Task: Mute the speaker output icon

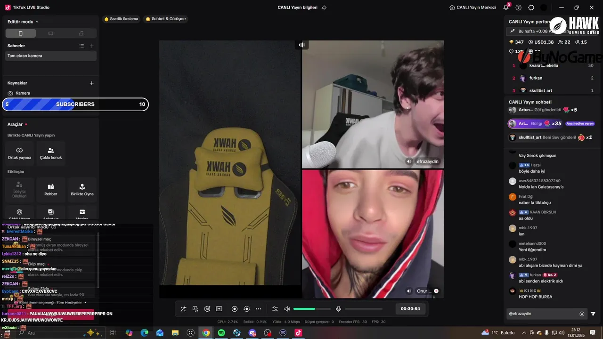Action: (x=287, y=309)
